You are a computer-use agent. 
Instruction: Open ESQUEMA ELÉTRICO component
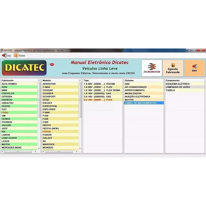185,84
